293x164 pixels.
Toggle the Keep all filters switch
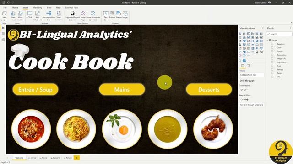tap(246, 100)
